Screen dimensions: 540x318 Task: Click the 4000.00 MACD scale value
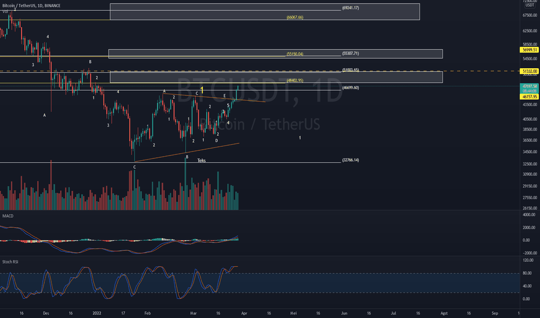(529, 215)
